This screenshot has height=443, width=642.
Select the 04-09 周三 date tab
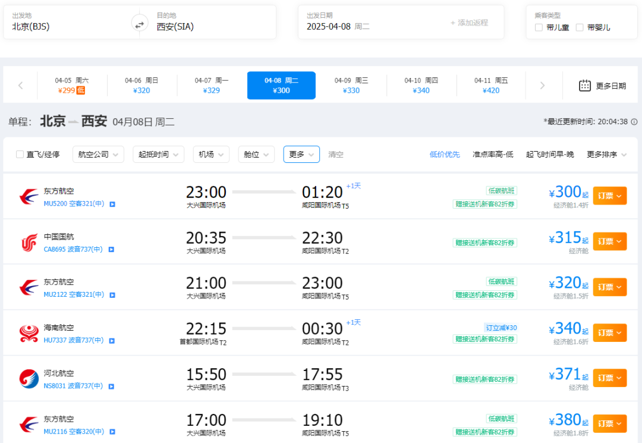coord(351,86)
